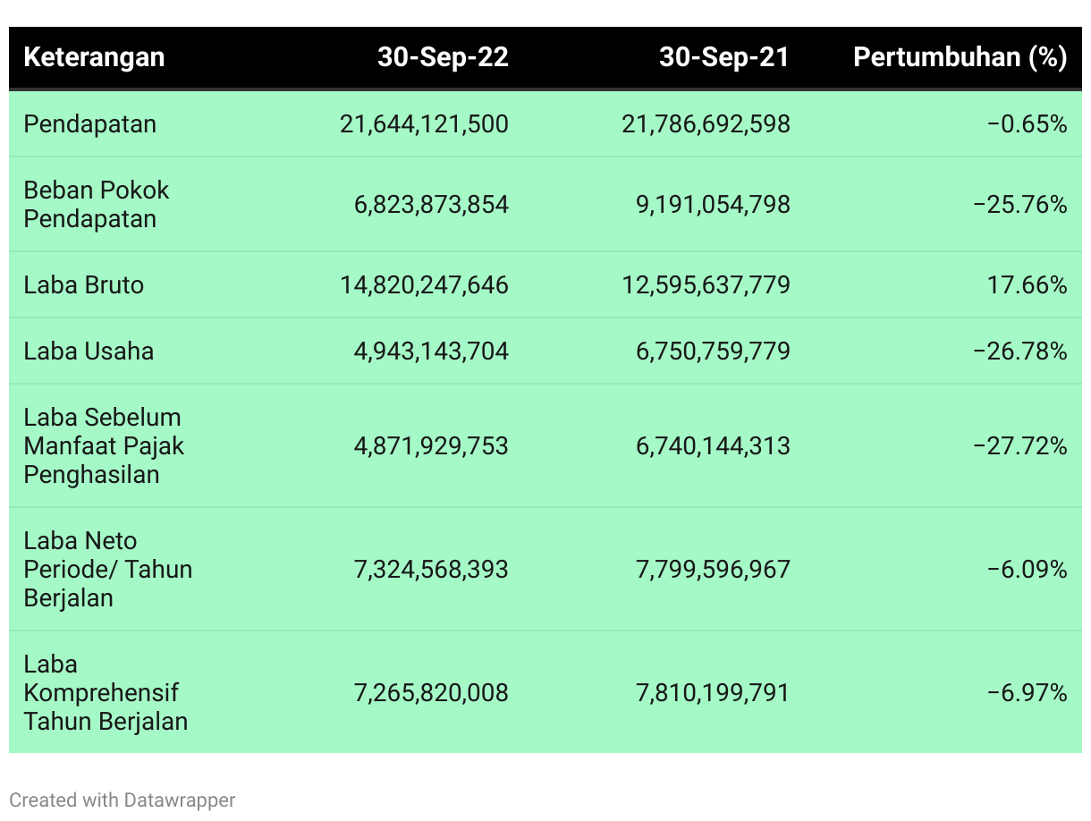Click Laba Komprehensif Tahun Berjalan label
This screenshot has height=821, width=1091.
(106, 692)
